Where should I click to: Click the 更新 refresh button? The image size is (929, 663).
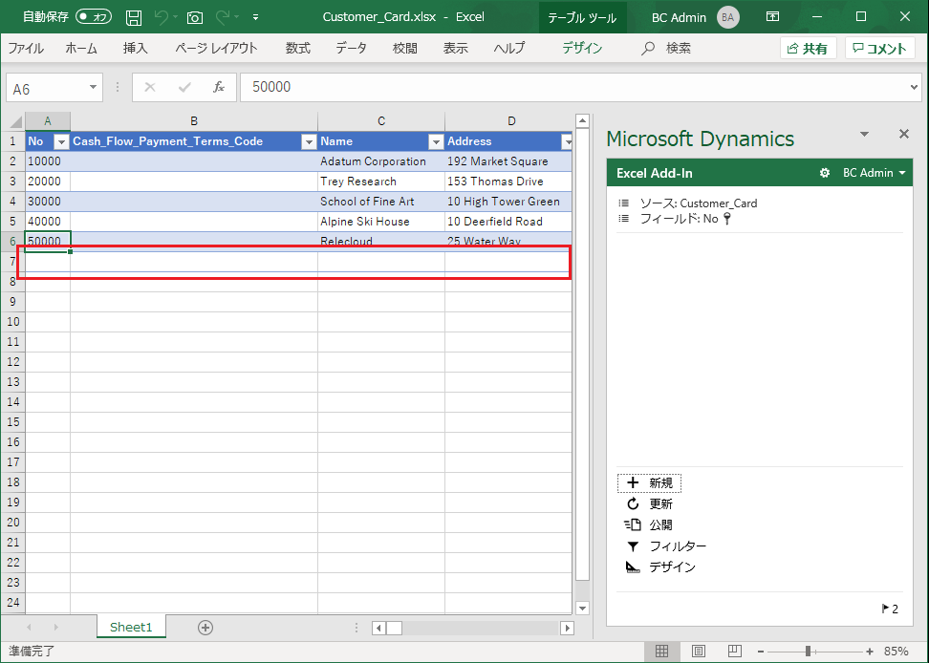coord(649,503)
